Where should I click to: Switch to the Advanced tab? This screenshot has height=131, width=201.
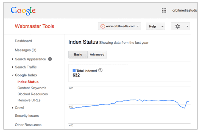pos(97,54)
